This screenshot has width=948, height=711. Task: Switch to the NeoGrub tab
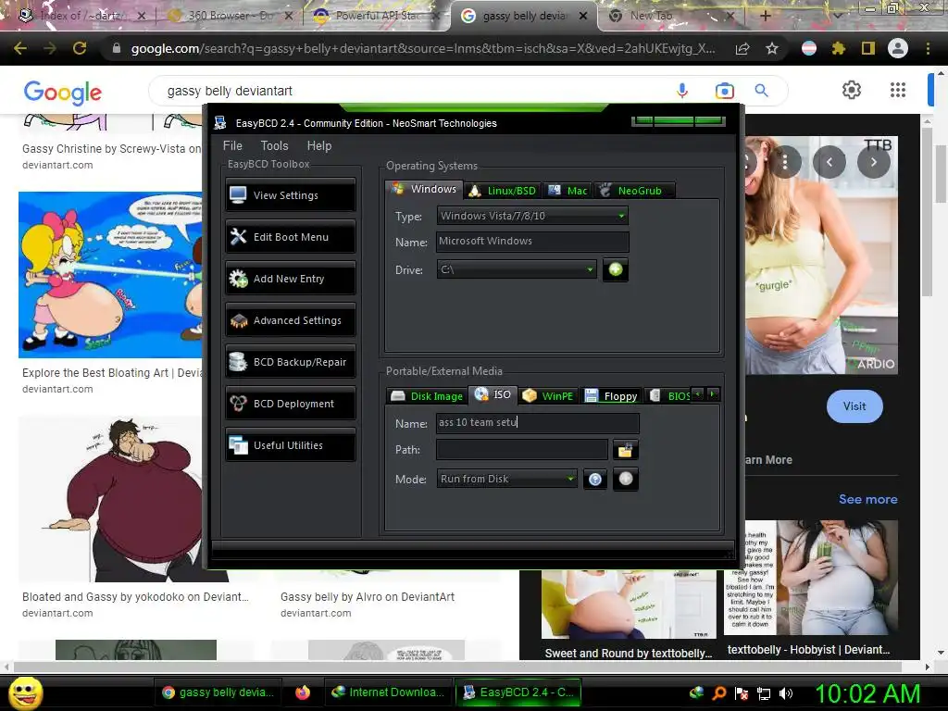(633, 191)
